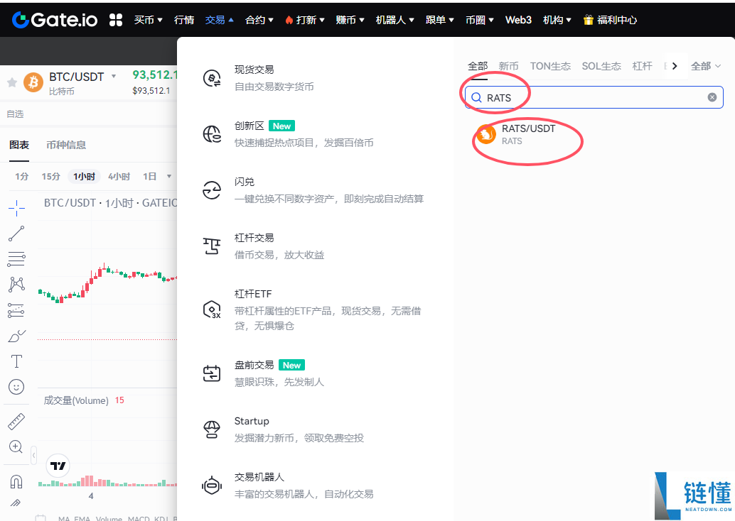
Task: Select the forecasting and measurement tool
Action: coord(16,310)
